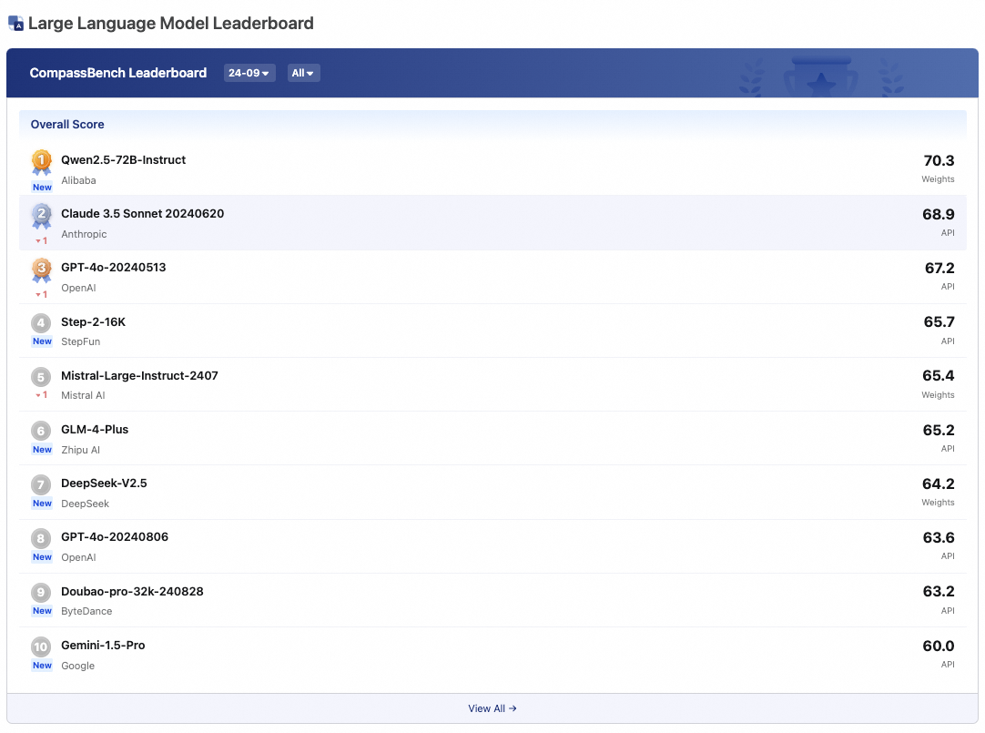Image resolution: width=985 pixels, height=733 pixels.
Task: Click the GLM-4-Plus model name
Action: tap(95, 430)
